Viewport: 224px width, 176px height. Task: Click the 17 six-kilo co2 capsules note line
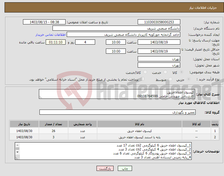click(x=154, y=145)
